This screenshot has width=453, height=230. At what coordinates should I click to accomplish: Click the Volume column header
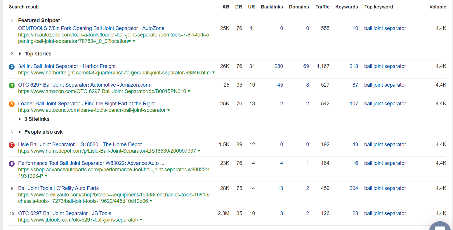(x=438, y=7)
